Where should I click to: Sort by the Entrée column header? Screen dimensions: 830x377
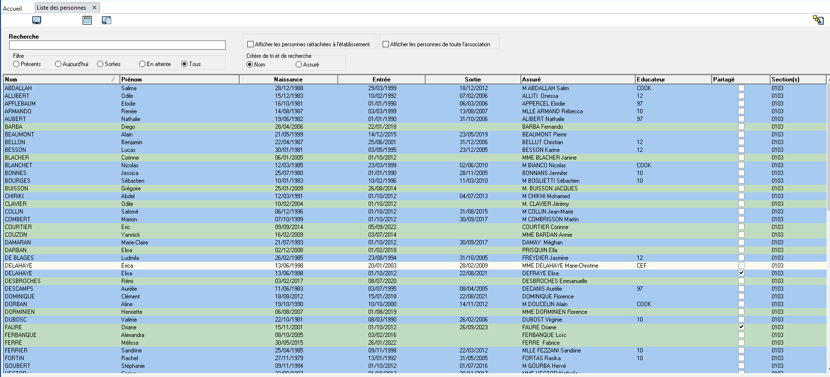[382, 80]
